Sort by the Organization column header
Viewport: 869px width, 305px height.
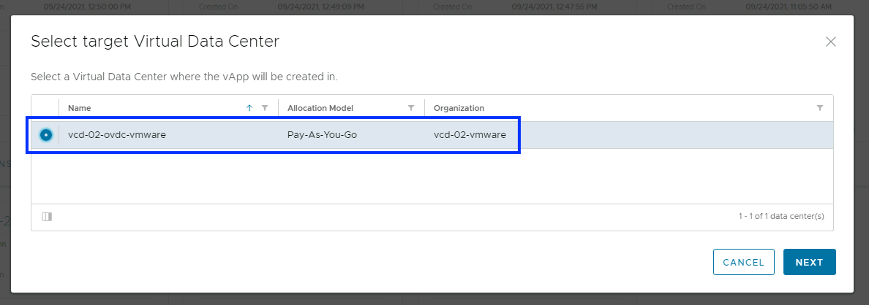[459, 108]
